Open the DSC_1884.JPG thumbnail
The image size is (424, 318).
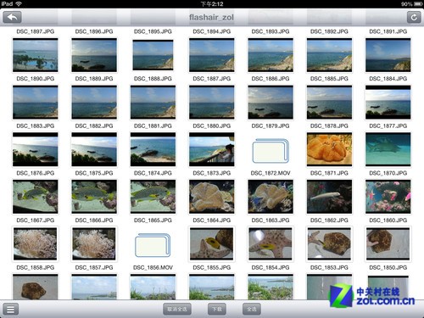(388, 103)
